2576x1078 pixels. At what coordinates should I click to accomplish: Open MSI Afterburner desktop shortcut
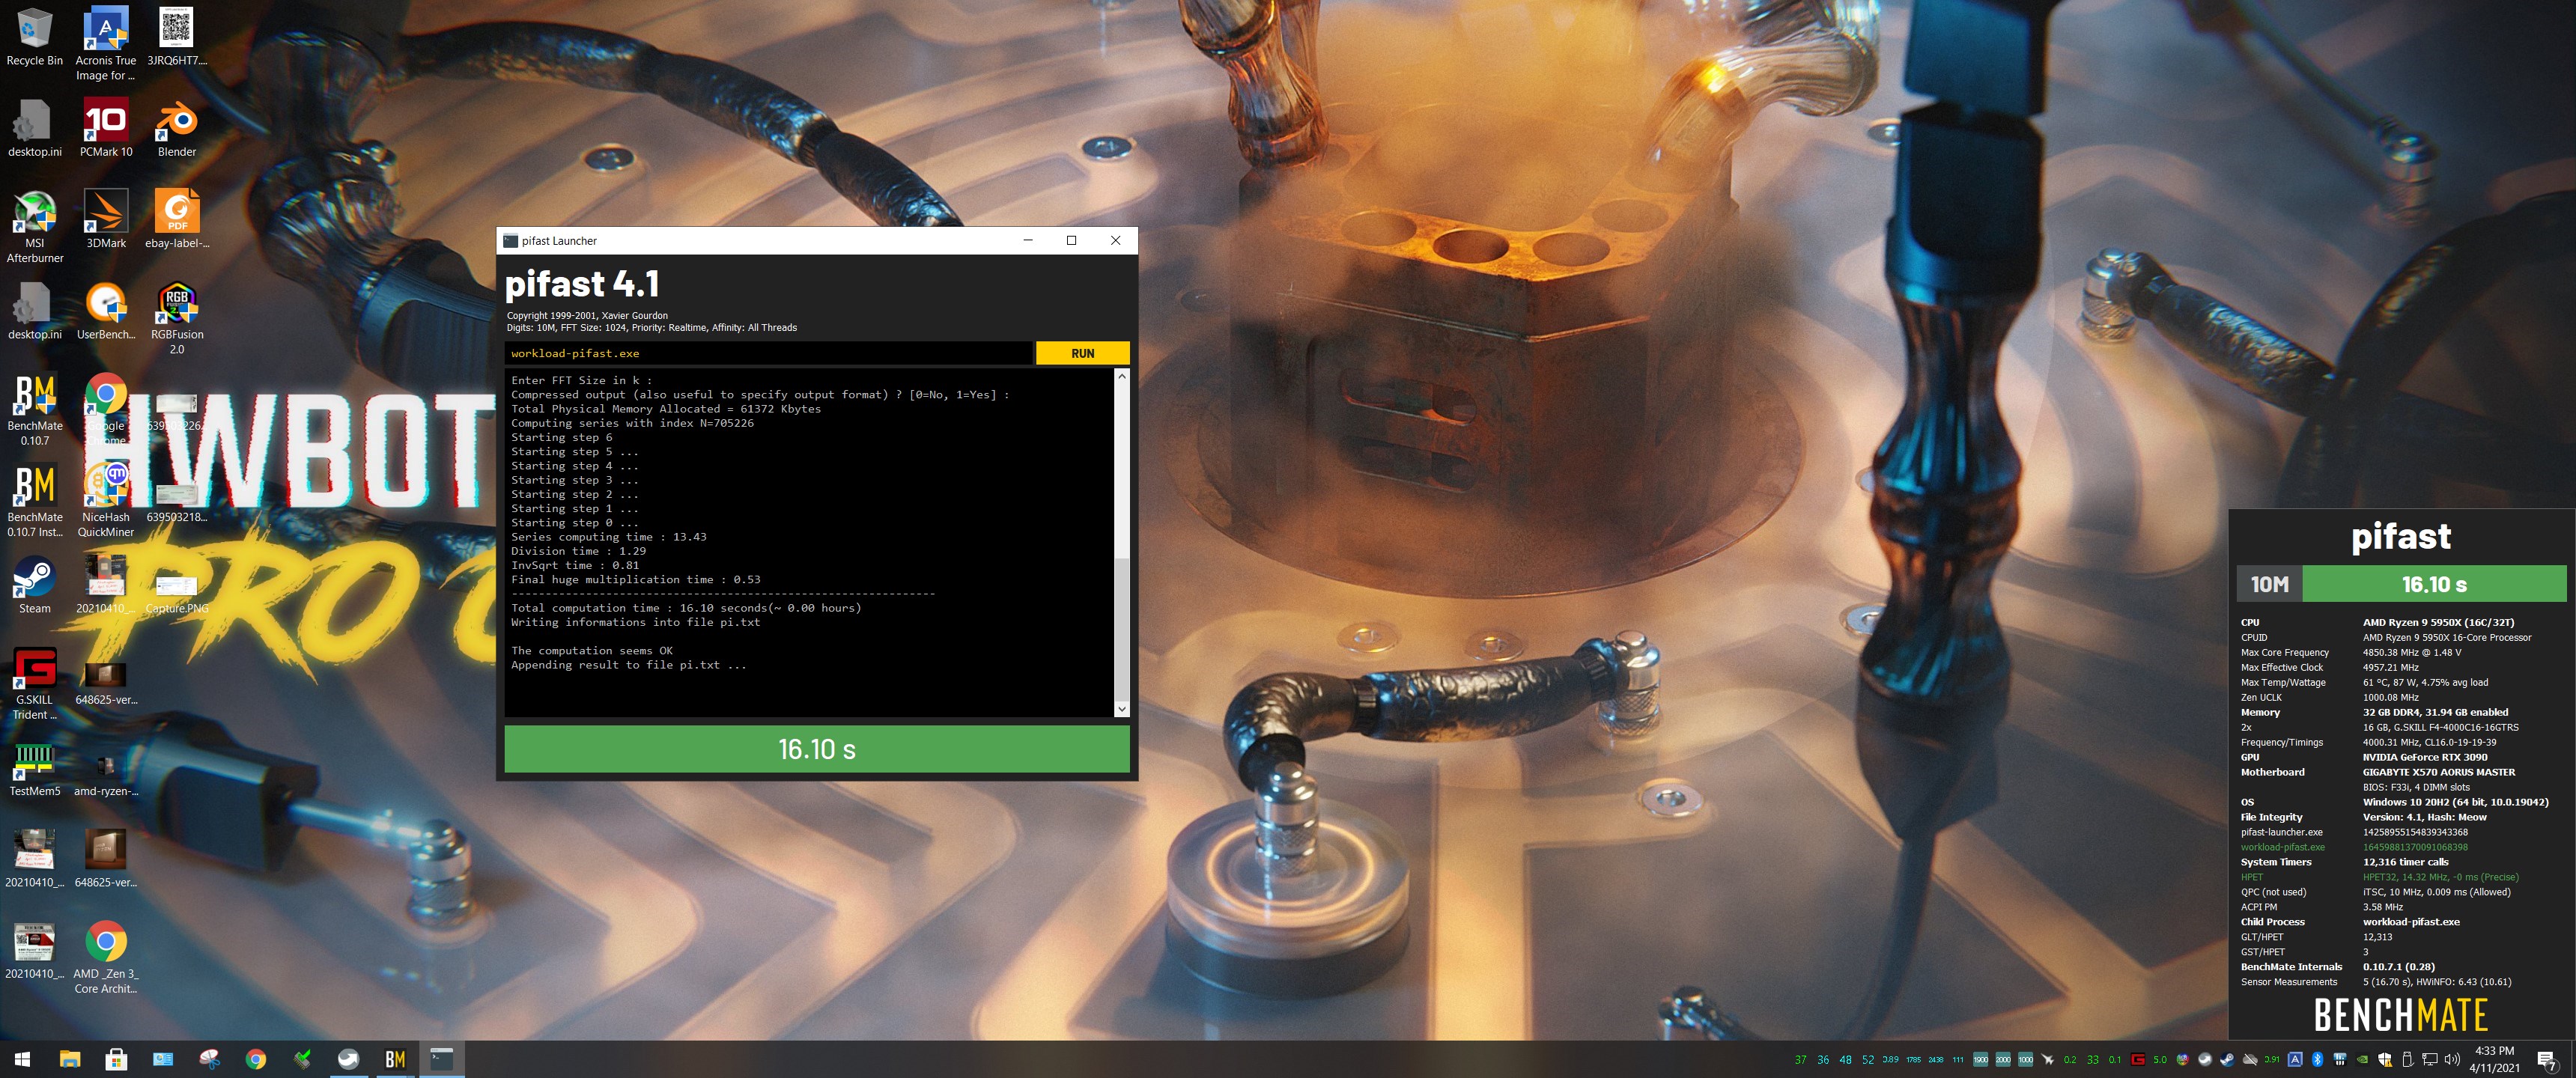[x=35, y=226]
